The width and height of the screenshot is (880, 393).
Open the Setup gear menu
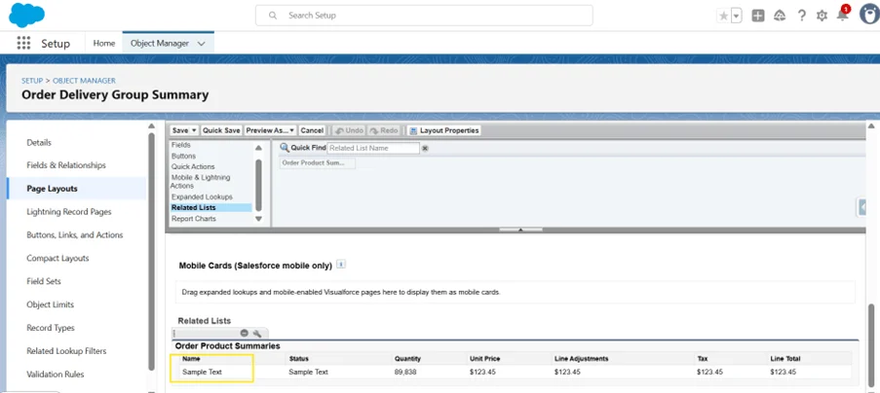pyautogui.click(x=822, y=16)
